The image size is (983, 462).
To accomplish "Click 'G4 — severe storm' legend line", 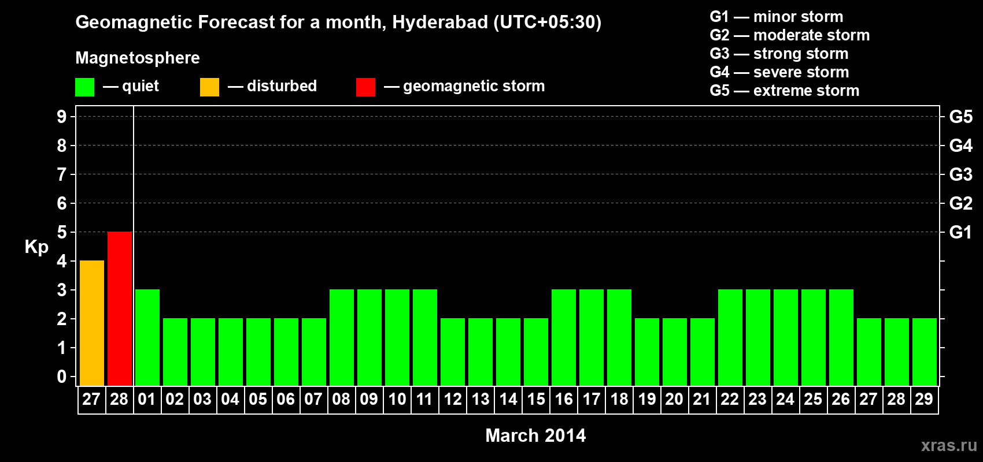I will point(779,72).
